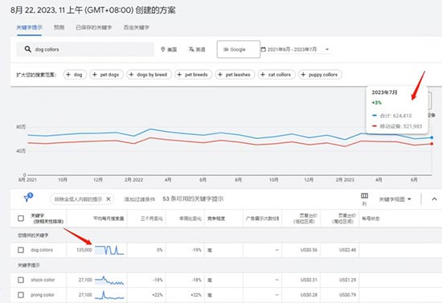Click the US$2.48 bid value
This screenshot has width=442, height=303.
click(x=347, y=250)
